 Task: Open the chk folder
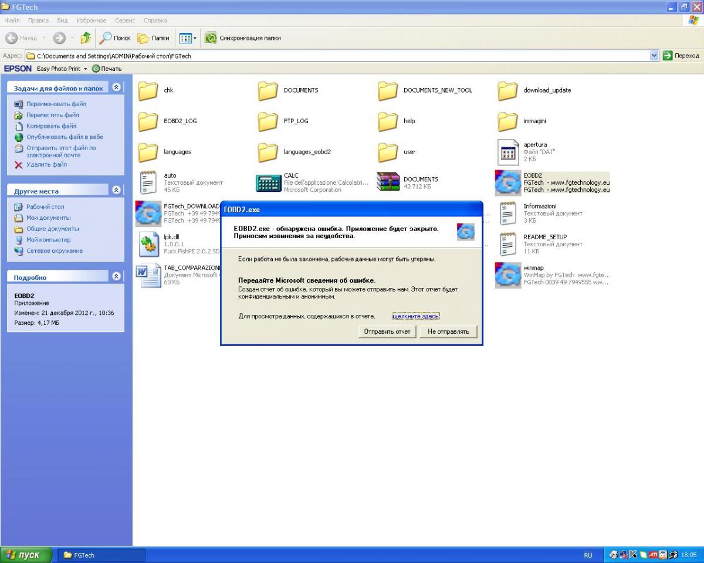coord(148,90)
